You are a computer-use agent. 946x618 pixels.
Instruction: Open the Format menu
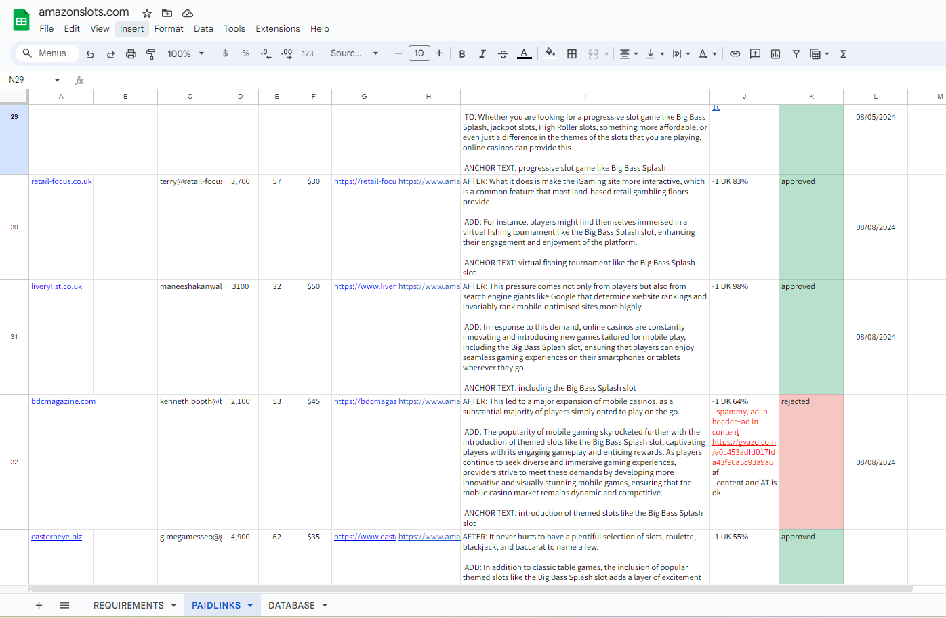pyautogui.click(x=169, y=28)
